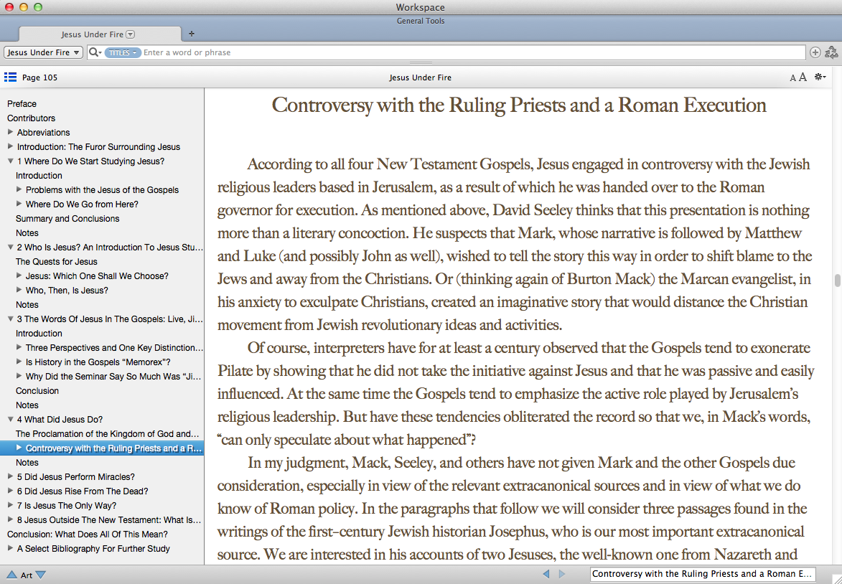This screenshot has height=584, width=842.
Task: Toggle the table of contents list icon
Action: click(x=10, y=77)
